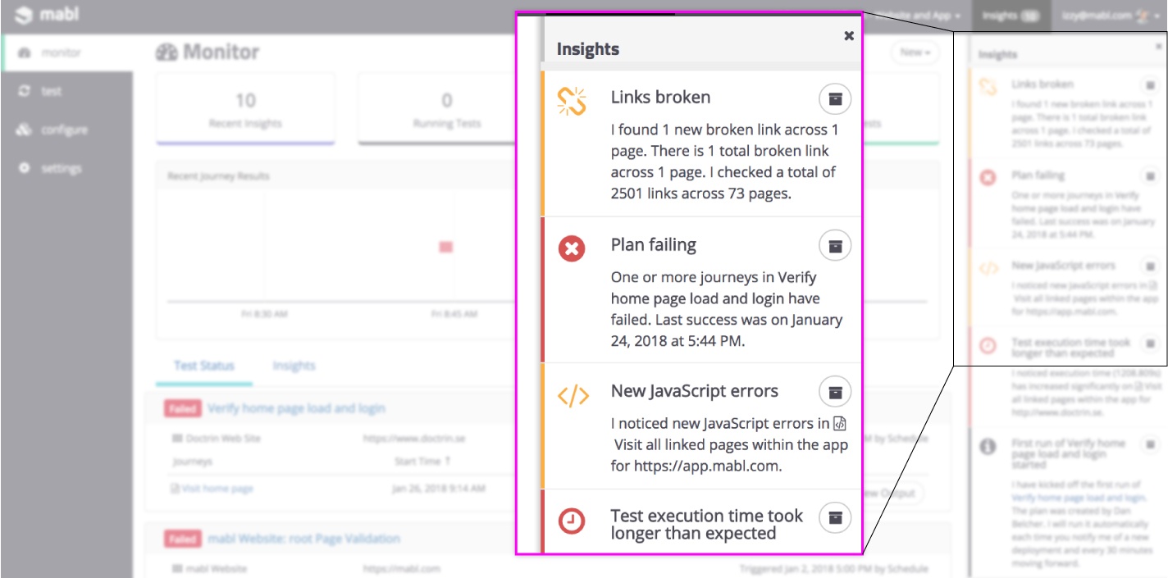Click the orange JavaScript code brackets icon
The height and width of the screenshot is (578, 1168).
573,396
